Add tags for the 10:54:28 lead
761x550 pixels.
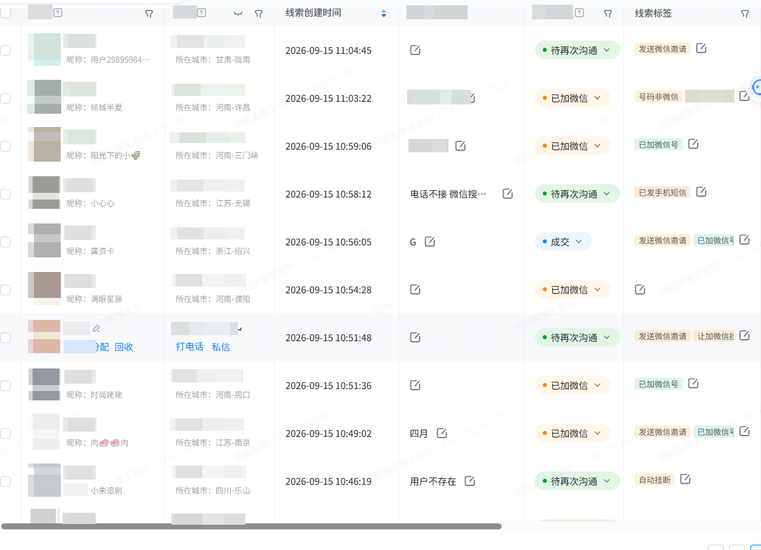click(x=640, y=289)
